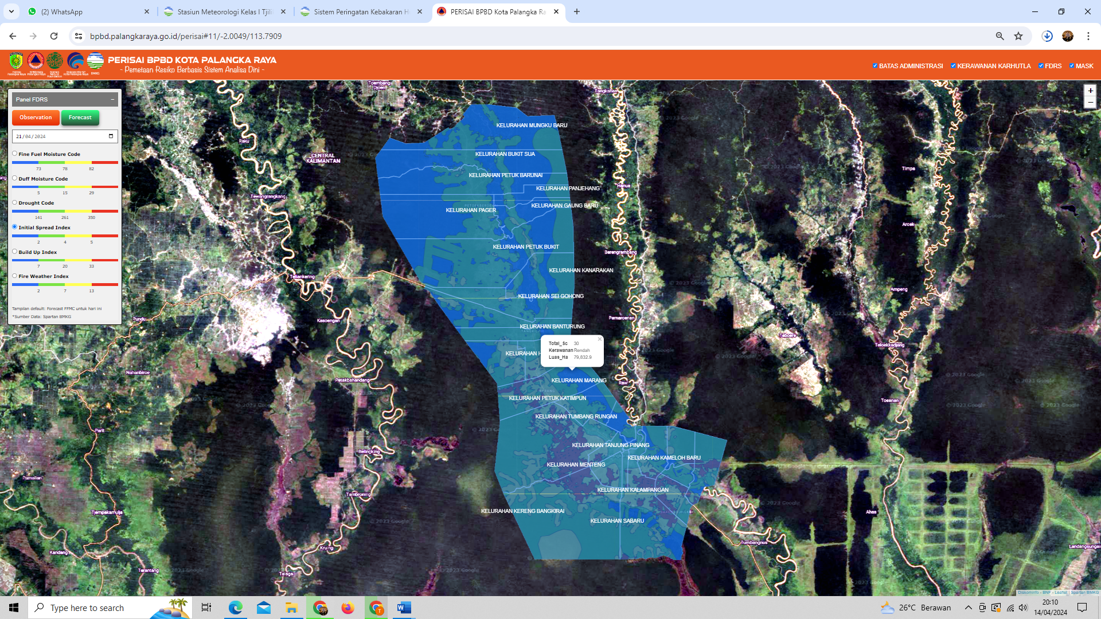Click the KELURAHAN KERENG BANGKIRAI label
The height and width of the screenshot is (619, 1101).
[x=522, y=511]
